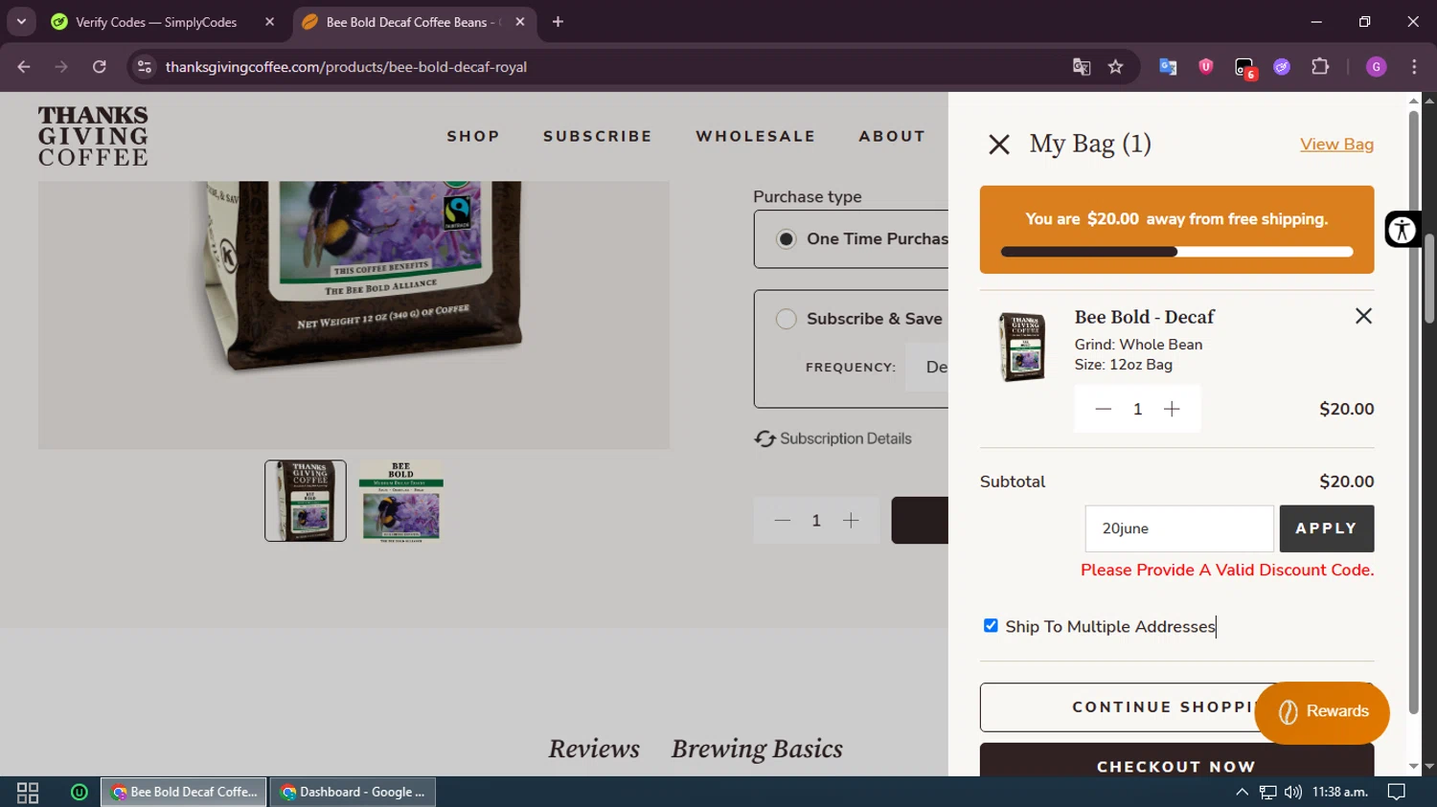Select Subscribe & Save radio button
Screen dimensions: 1437x807
pyautogui.click(x=787, y=319)
